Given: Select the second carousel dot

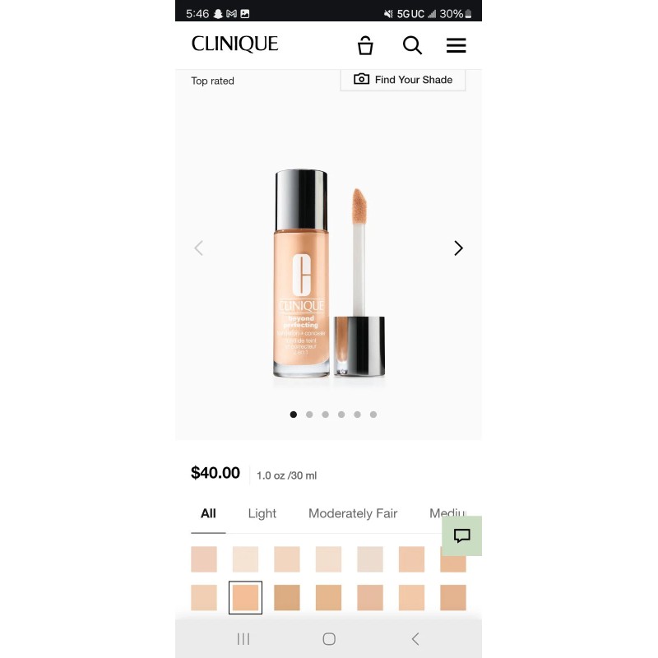Looking at the screenshot, I should click(x=309, y=415).
